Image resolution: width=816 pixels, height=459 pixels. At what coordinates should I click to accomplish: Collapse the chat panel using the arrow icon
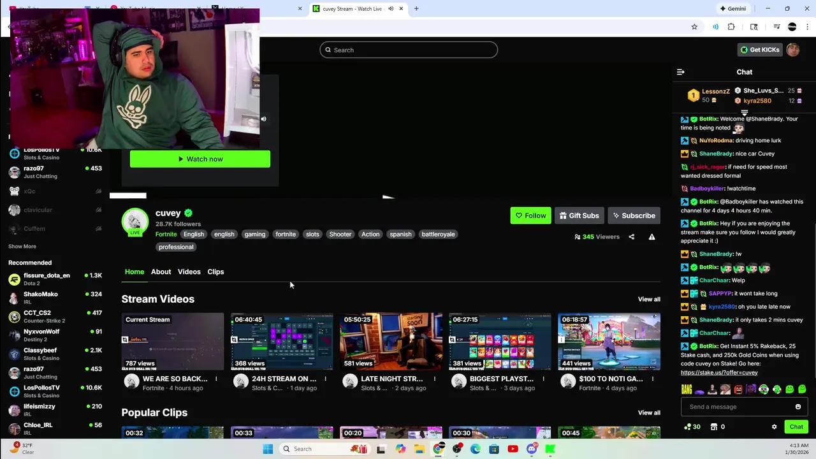pos(680,72)
